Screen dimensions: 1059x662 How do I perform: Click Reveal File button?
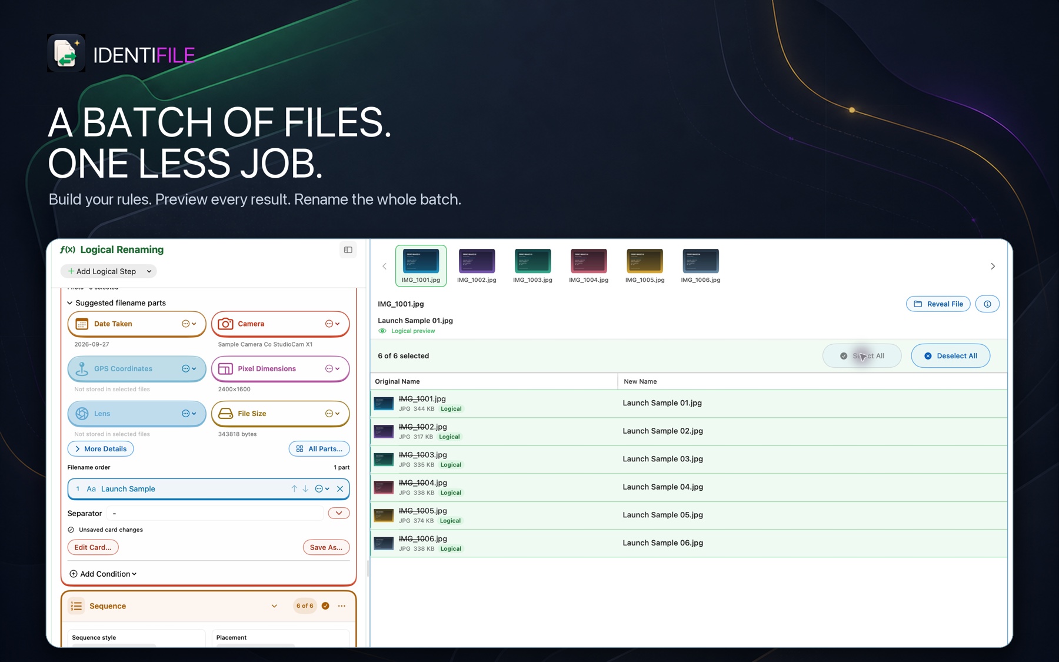click(938, 304)
